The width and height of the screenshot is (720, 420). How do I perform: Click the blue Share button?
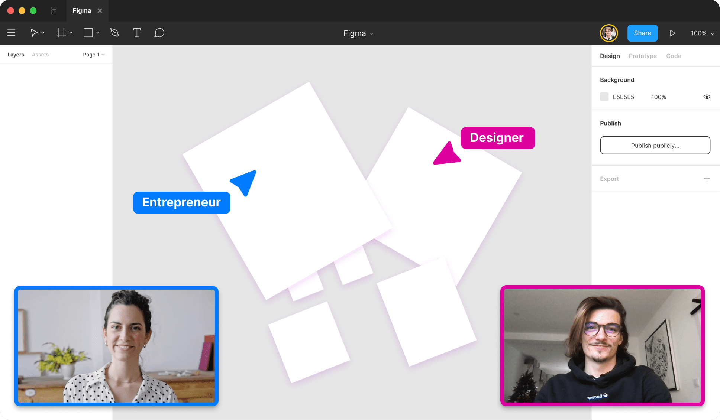tap(642, 33)
